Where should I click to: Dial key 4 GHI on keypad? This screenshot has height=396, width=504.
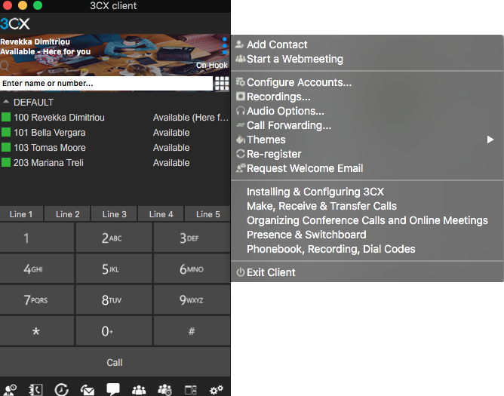click(x=37, y=269)
